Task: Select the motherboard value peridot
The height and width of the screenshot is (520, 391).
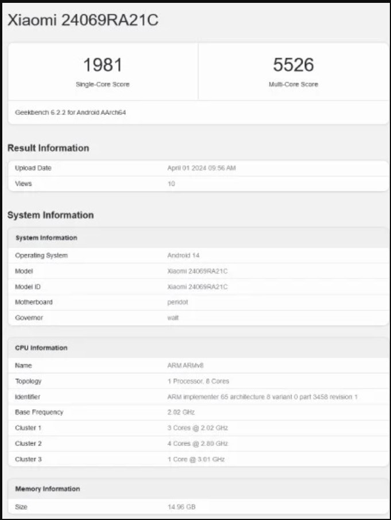Action: (x=177, y=302)
